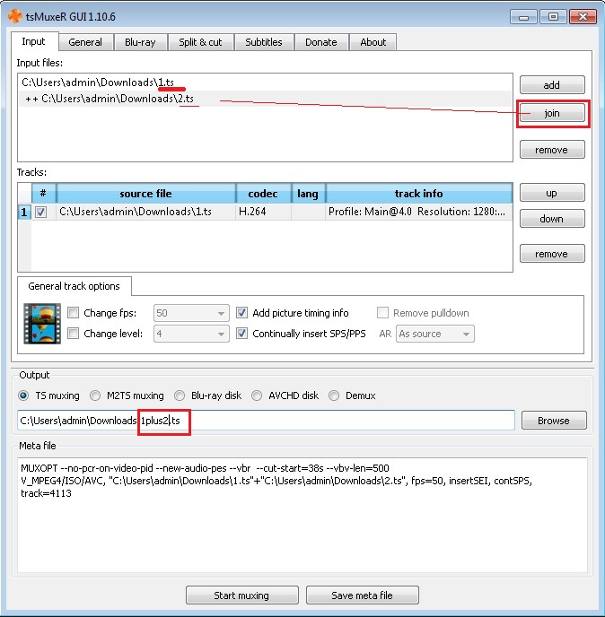
Task: Toggle Continually insert SPS/PPS
Action: coord(241,334)
